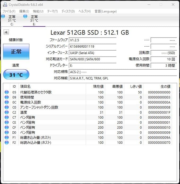Screen dimensions: 180x184
Task: Click the rotation rate field ---- (SSD)
Action: 164,53
